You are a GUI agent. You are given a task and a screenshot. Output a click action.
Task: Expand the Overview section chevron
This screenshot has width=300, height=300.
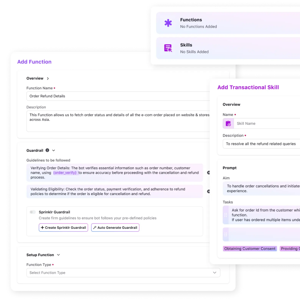coord(48,79)
